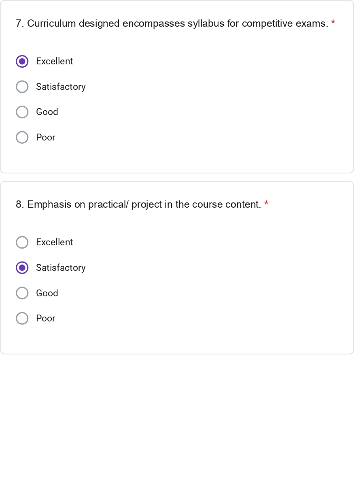Screen dimensions: 354x502
Task: Select the Excellent radio circle for question 8
Action: pos(22,242)
